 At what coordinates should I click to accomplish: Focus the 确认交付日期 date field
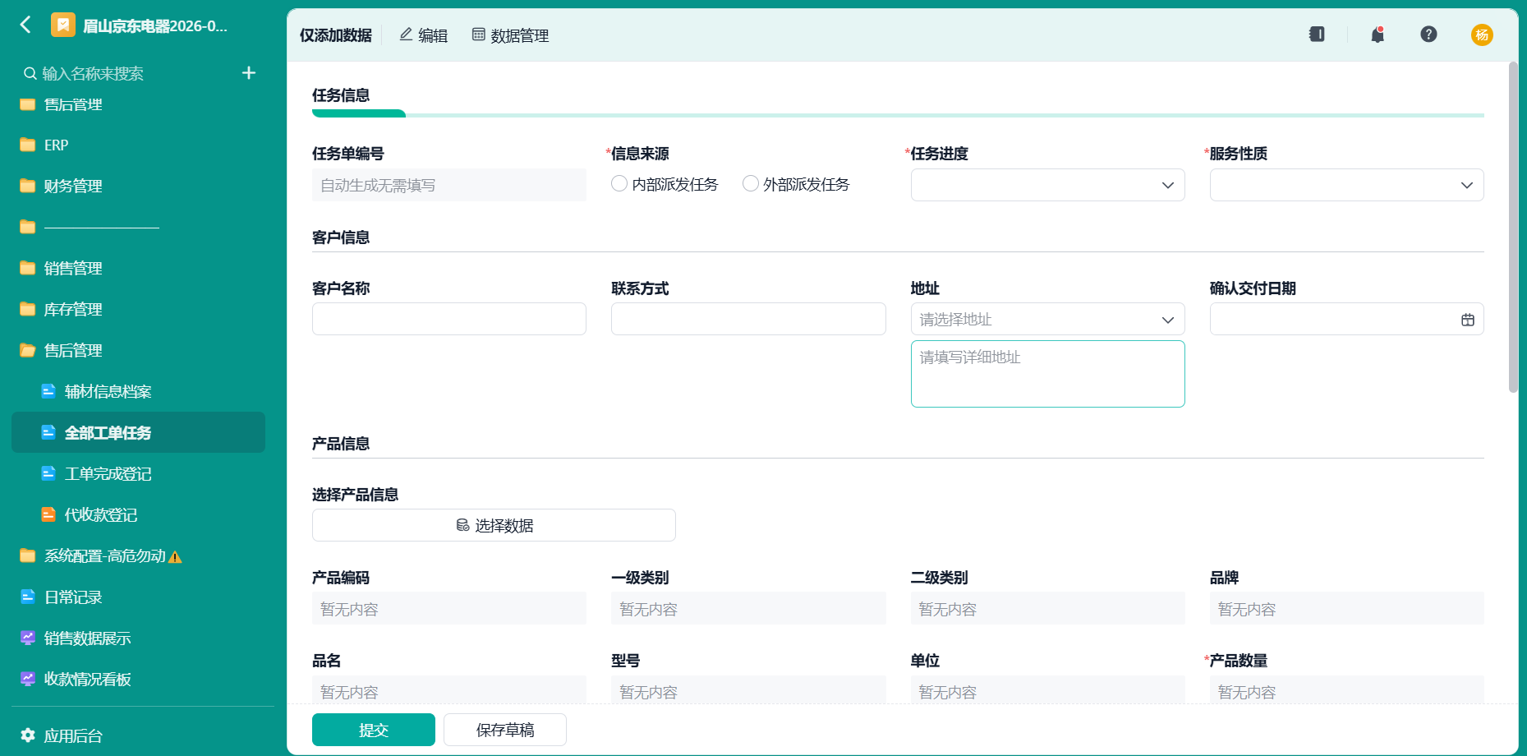coord(1346,319)
